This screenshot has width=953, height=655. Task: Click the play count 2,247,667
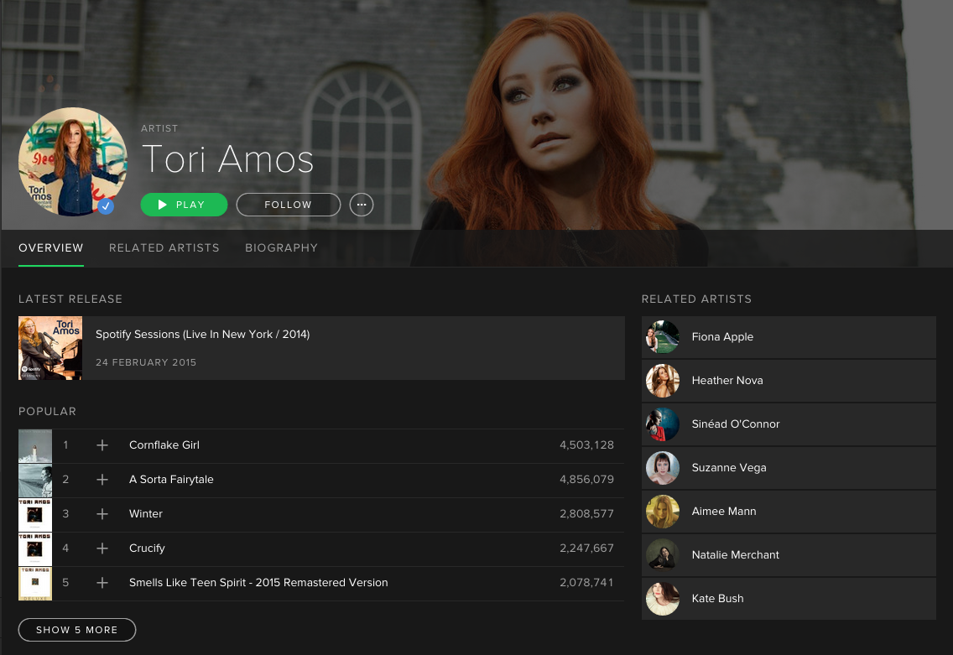(586, 548)
